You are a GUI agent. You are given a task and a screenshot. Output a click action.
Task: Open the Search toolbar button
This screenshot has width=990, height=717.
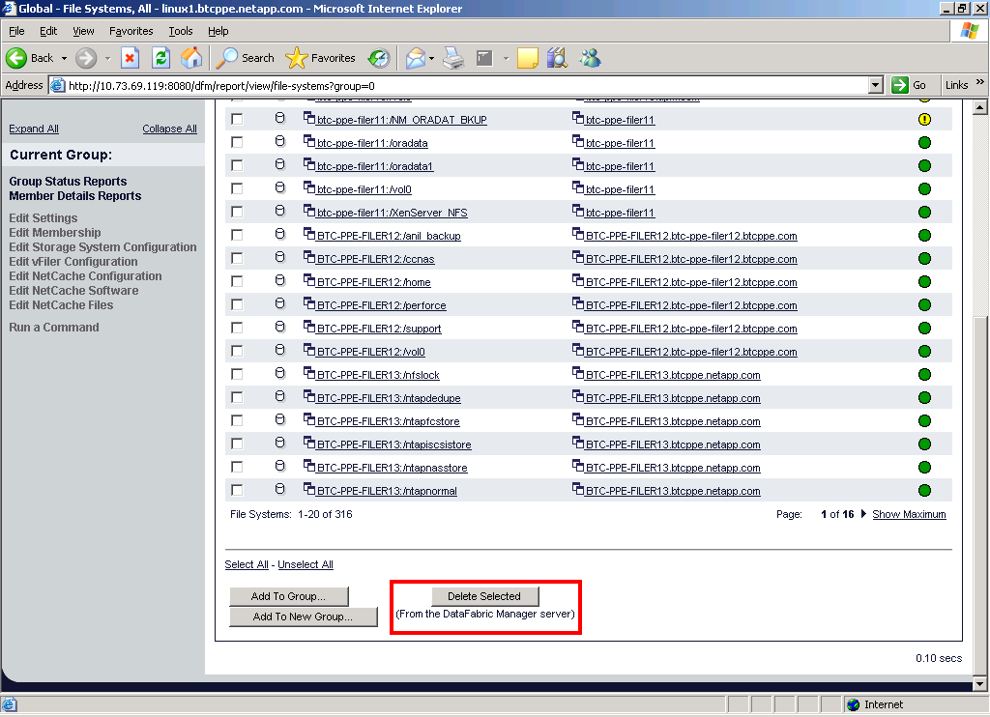(245, 58)
